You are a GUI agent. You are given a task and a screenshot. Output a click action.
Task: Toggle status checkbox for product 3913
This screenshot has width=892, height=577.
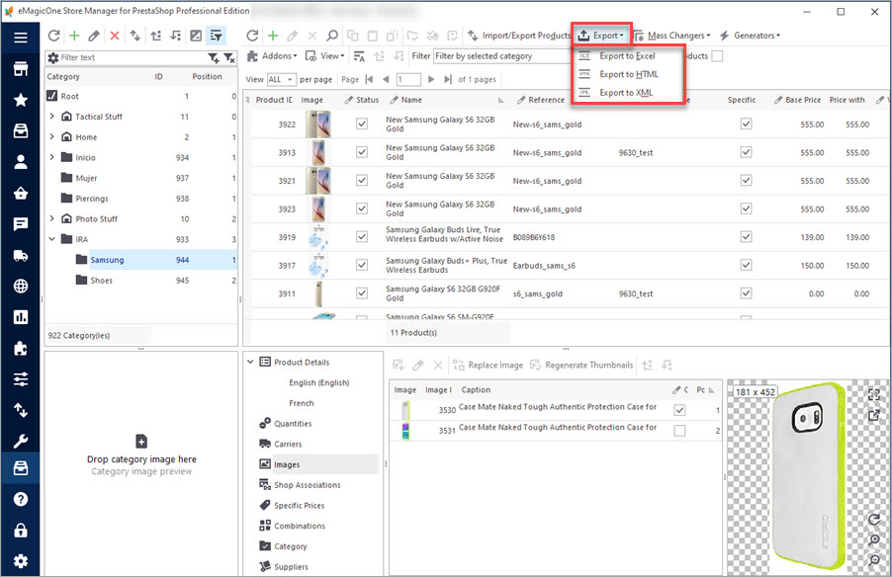(362, 152)
